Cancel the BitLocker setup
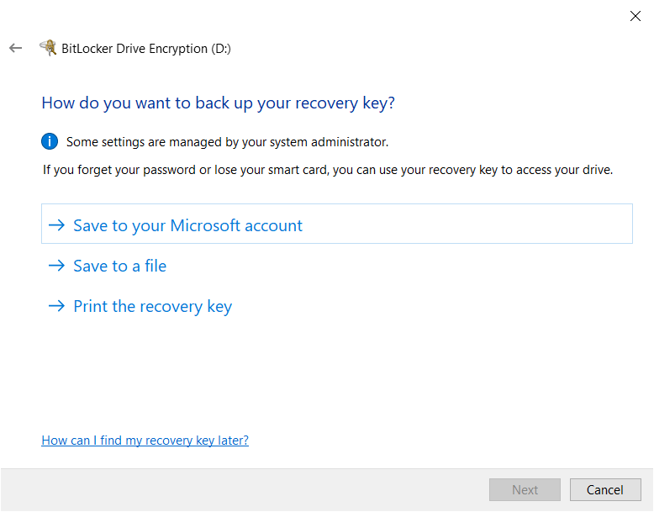Image resolution: width=654 pixels, height=512 pixels. pos(605,490)
